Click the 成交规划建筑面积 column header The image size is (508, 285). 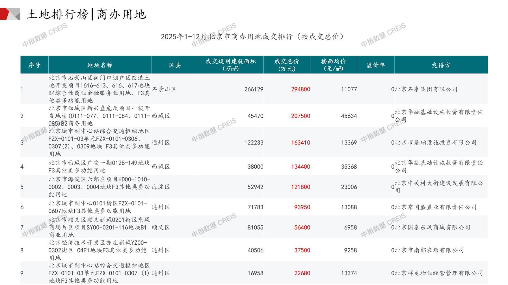coord(230,65)
